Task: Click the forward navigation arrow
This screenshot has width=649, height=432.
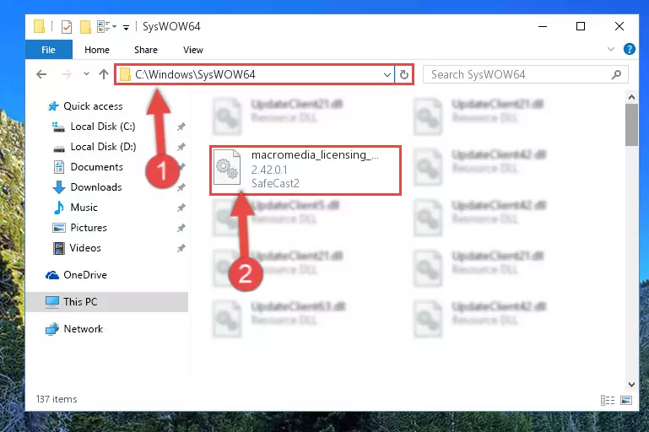Action: (66, 74)
